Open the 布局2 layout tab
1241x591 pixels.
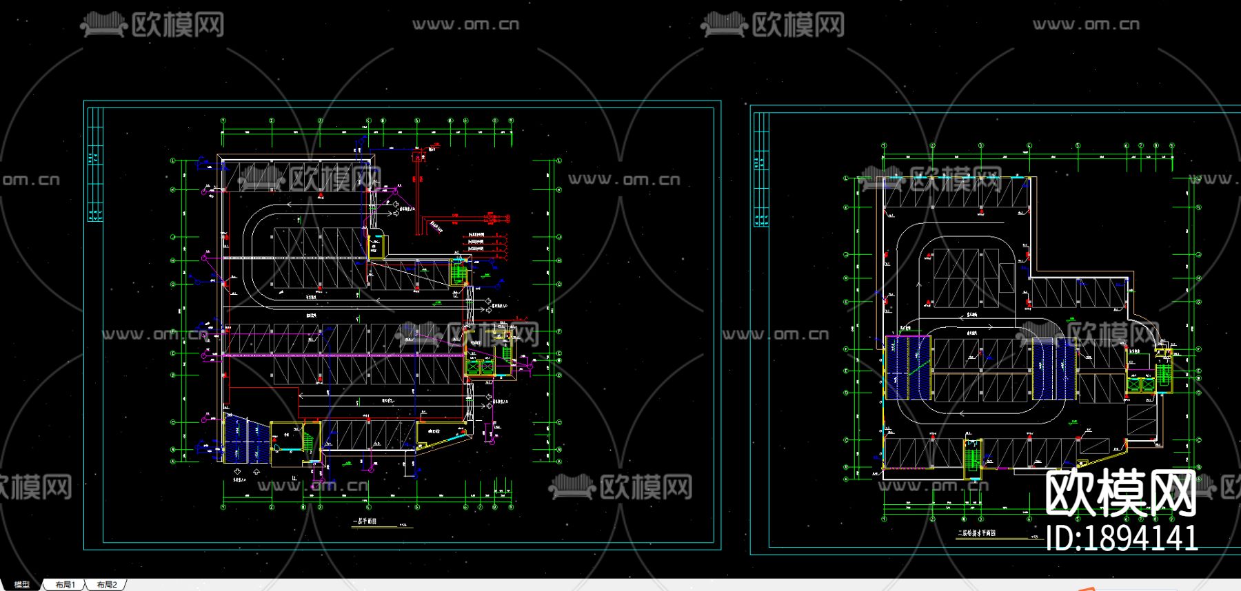click(107, 585)
